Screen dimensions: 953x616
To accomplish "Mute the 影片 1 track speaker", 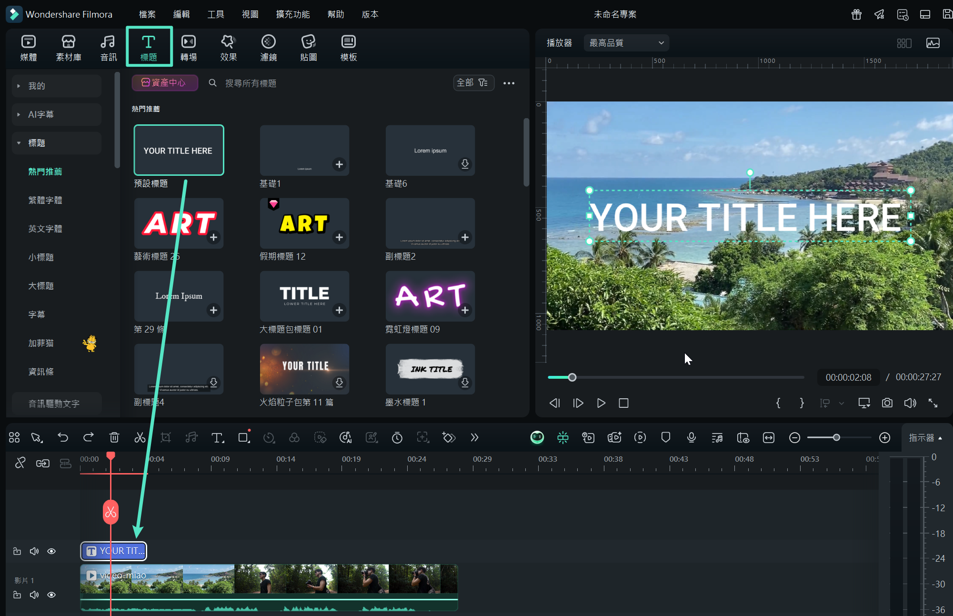I will [x=34, y=595].
